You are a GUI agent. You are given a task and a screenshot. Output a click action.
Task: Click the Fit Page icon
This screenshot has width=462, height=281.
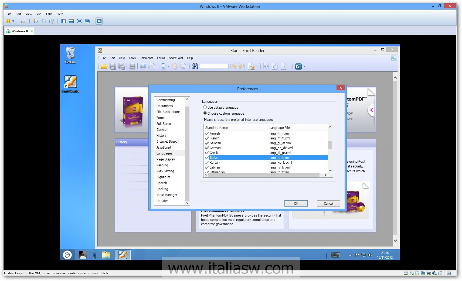pyautogui.click(x=275, y=66)
